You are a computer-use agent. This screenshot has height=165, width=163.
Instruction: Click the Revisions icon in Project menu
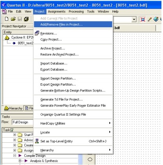coord(37,33)
